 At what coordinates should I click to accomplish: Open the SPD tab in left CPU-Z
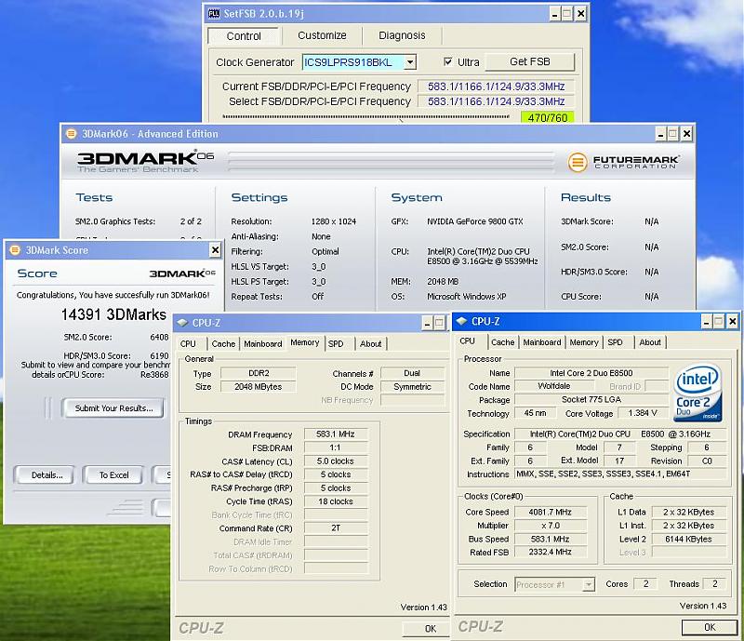pyautogui.click(x=336, y=344)
